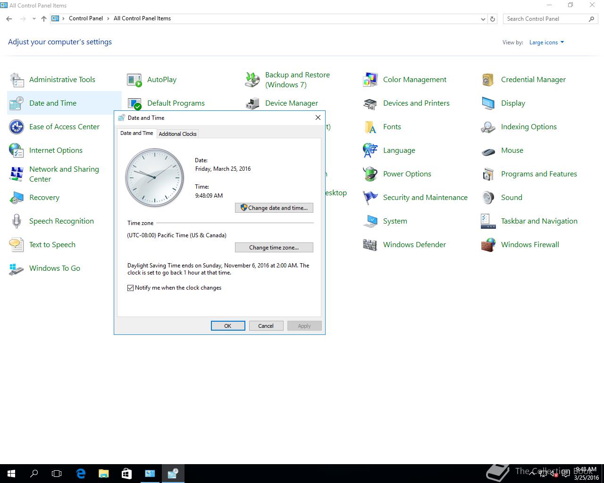Image resolution: width=604 pixels, height=483 pixels.
Task: Toggle 'Notify me when the clock changes' checkbox
Action: coord(131,288)
